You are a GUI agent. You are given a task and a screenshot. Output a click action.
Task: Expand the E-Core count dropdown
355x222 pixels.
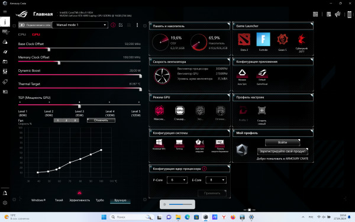coord(216,180)
